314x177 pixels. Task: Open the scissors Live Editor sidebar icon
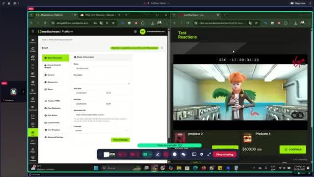tap(33, 91)
